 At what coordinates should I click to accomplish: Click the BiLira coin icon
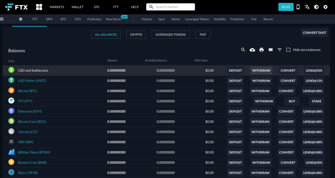coord(11,172)
